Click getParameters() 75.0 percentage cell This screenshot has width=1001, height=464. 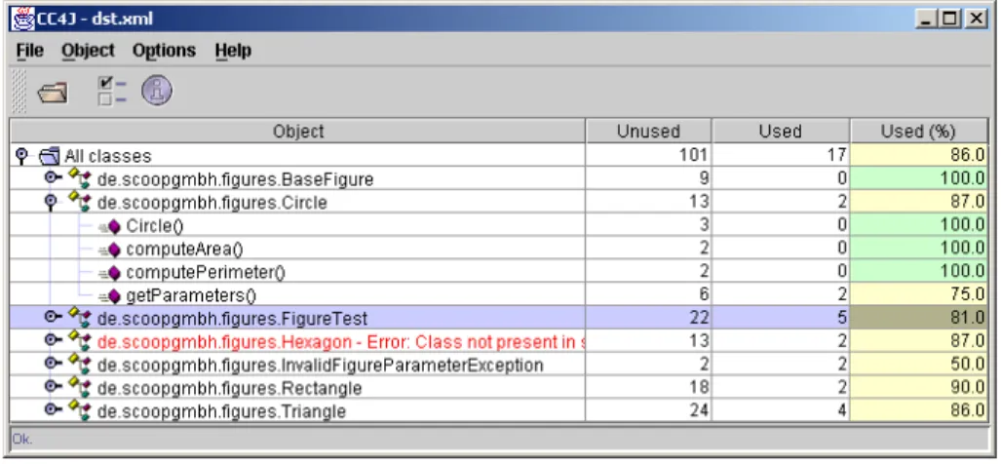[x=919, y=294]
